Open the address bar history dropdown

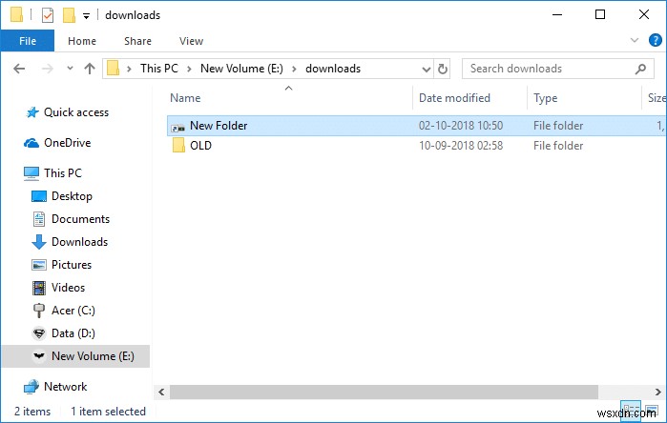426,69
